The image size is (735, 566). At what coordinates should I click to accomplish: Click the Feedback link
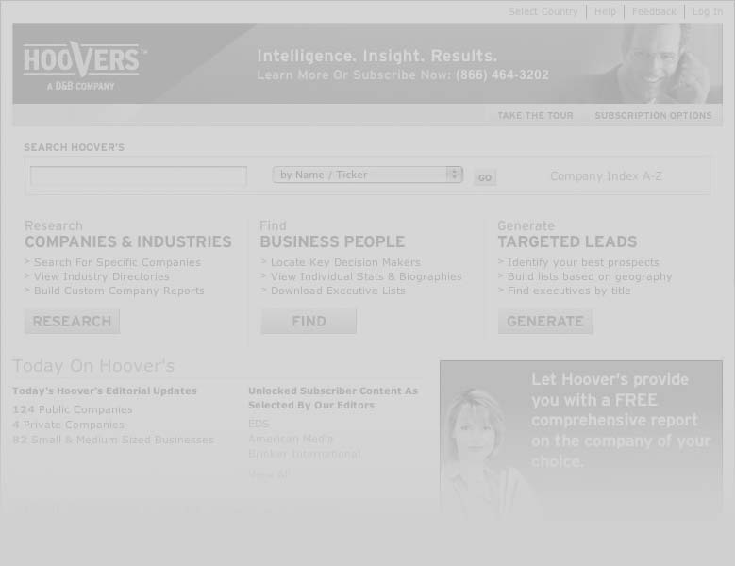pos(654,12)
